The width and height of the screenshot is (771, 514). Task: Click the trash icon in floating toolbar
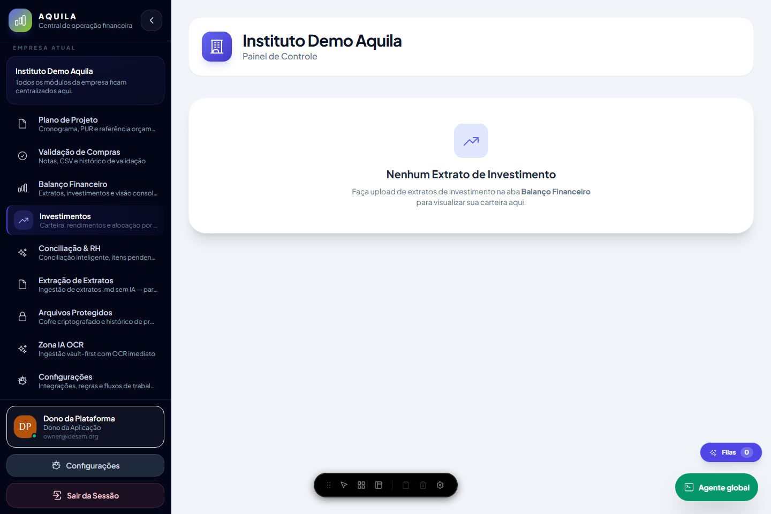(423, 485)
